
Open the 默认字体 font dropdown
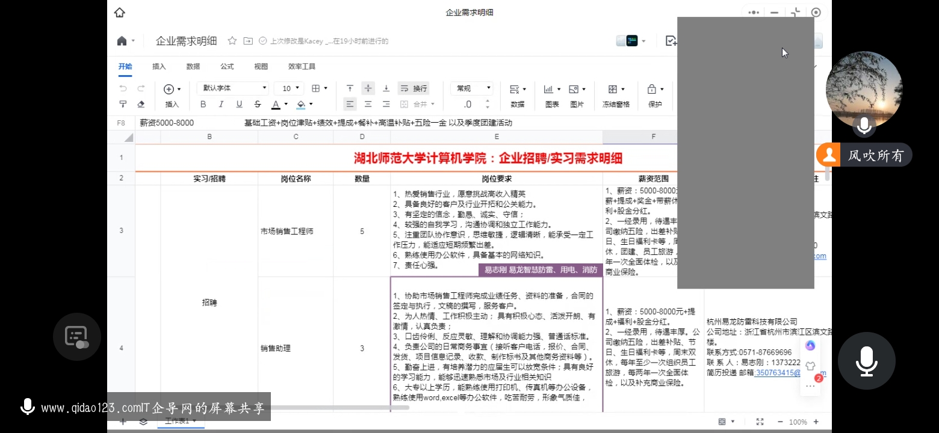[232, 88]
